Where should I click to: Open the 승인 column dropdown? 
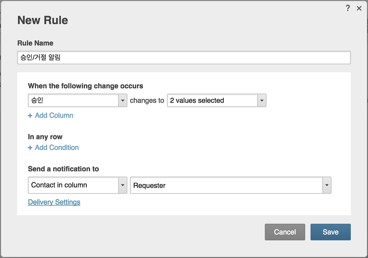[x=73, y=101]
